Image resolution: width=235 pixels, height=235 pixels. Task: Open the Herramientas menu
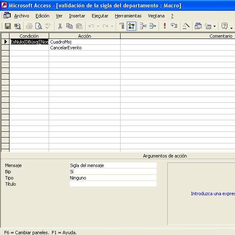pos(128,16)
